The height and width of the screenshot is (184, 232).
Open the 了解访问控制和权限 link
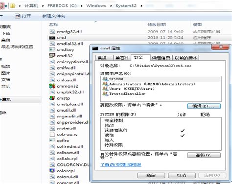[121, 164]
